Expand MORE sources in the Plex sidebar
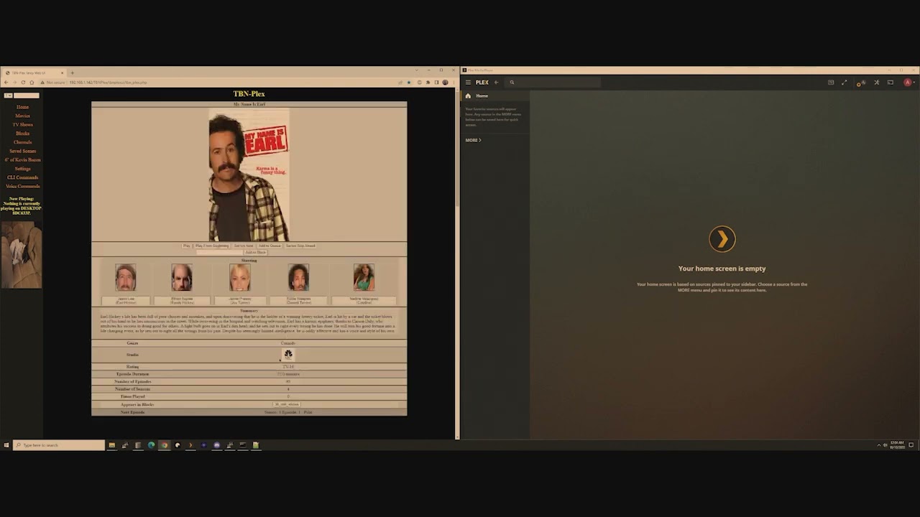 (473, 140)
